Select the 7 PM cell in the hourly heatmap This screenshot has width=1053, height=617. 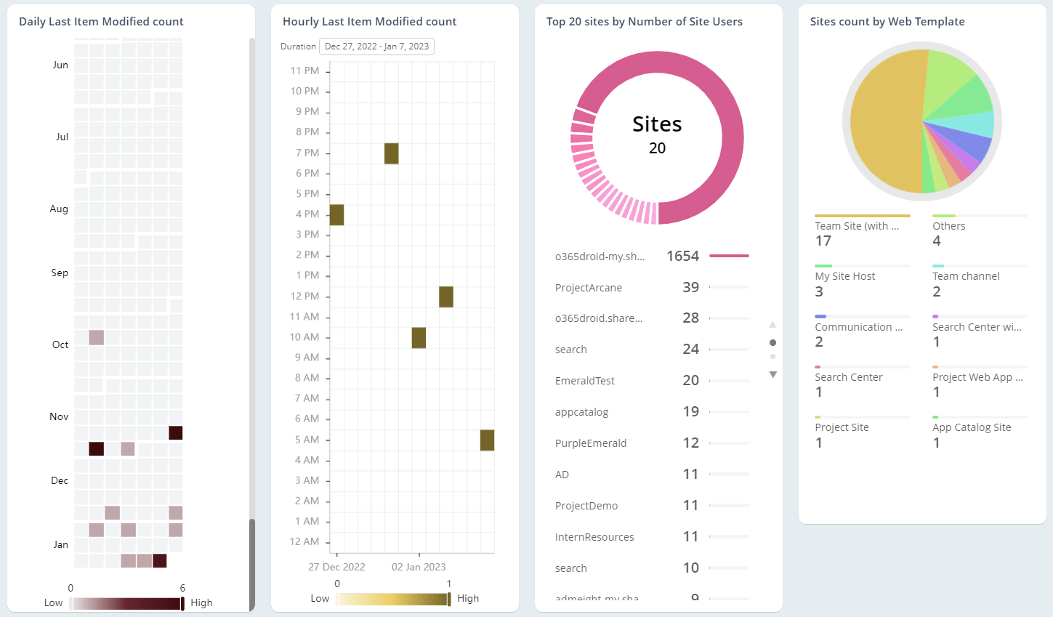click(392, 153)
